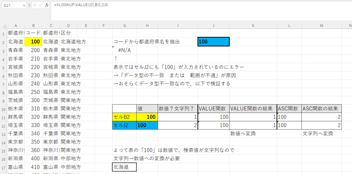Click the ASC関数 header cell
This screenshot has height=174, width=352.
pyautogui.click(x=289, y=109)
